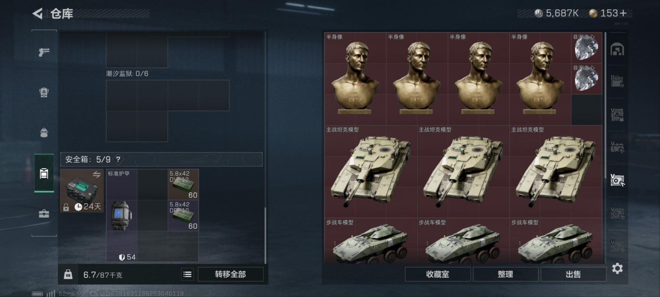
Task: Click the safe box help question mark
Action: click(118, 159)
